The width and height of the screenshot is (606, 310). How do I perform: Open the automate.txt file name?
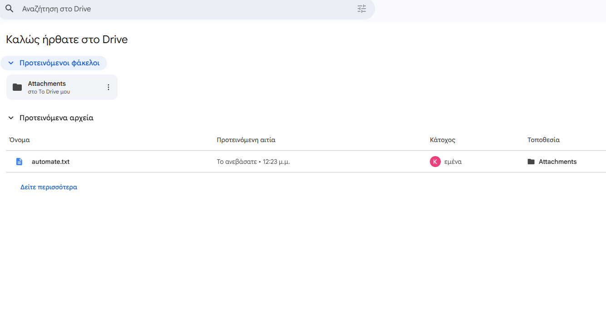tap(50, 162)
